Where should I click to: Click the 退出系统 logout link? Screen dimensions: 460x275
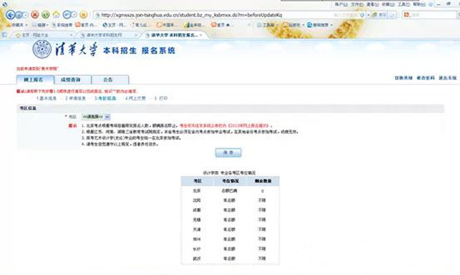[448, 78]
